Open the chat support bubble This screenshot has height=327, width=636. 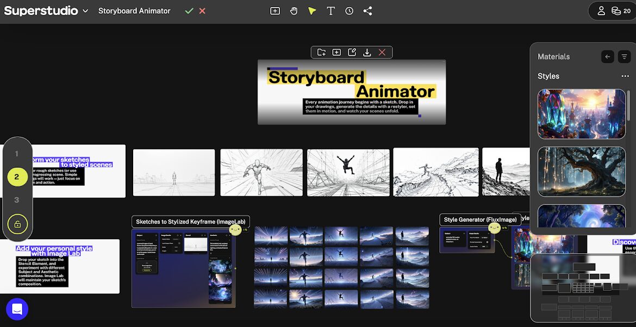17,309
